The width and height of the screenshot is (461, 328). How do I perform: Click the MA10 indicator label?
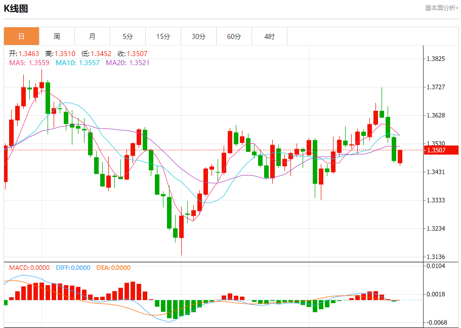[x=77, y=63]
